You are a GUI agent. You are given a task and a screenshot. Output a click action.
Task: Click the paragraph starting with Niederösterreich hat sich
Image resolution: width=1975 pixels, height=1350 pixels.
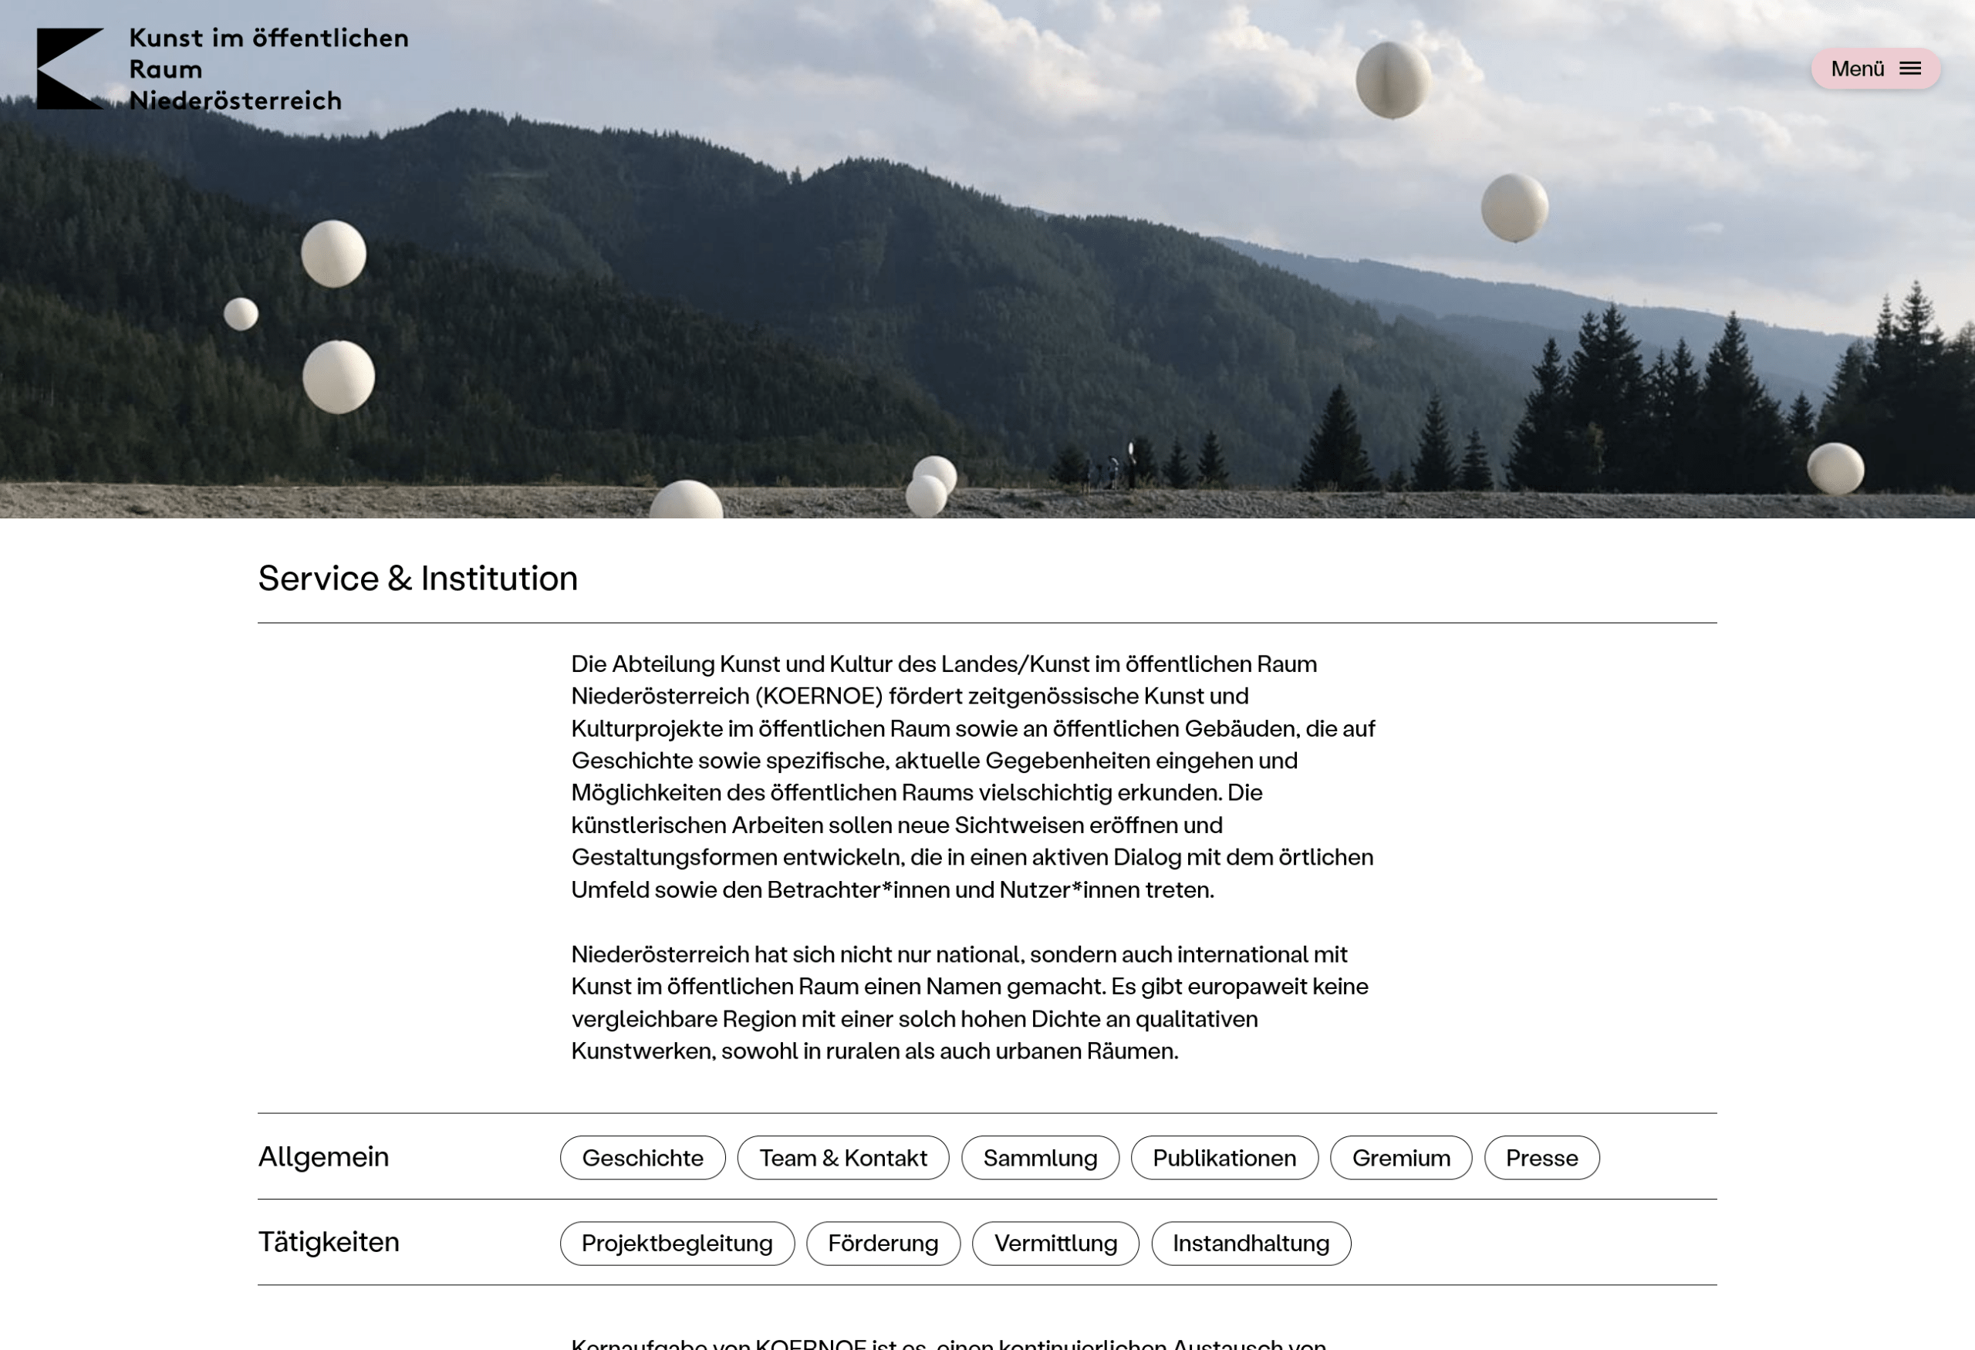[x=969, y=1003]
